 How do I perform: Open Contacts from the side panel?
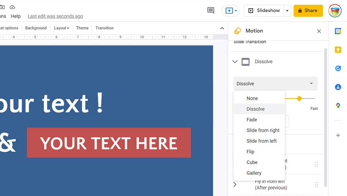[x=338, y=87]
